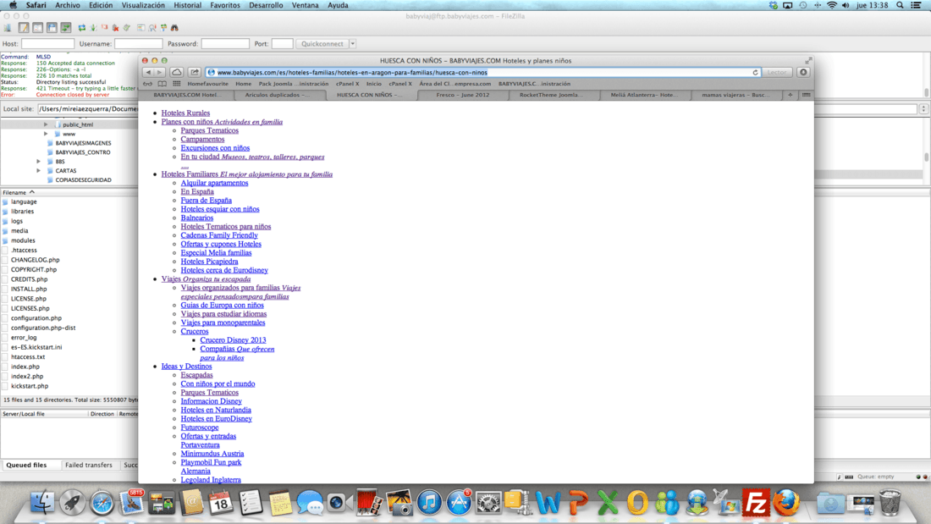Toggle FileZilla transfer queue display
Image resolution: width=931 pixels, height=524 pixels.
click(66, 28)
